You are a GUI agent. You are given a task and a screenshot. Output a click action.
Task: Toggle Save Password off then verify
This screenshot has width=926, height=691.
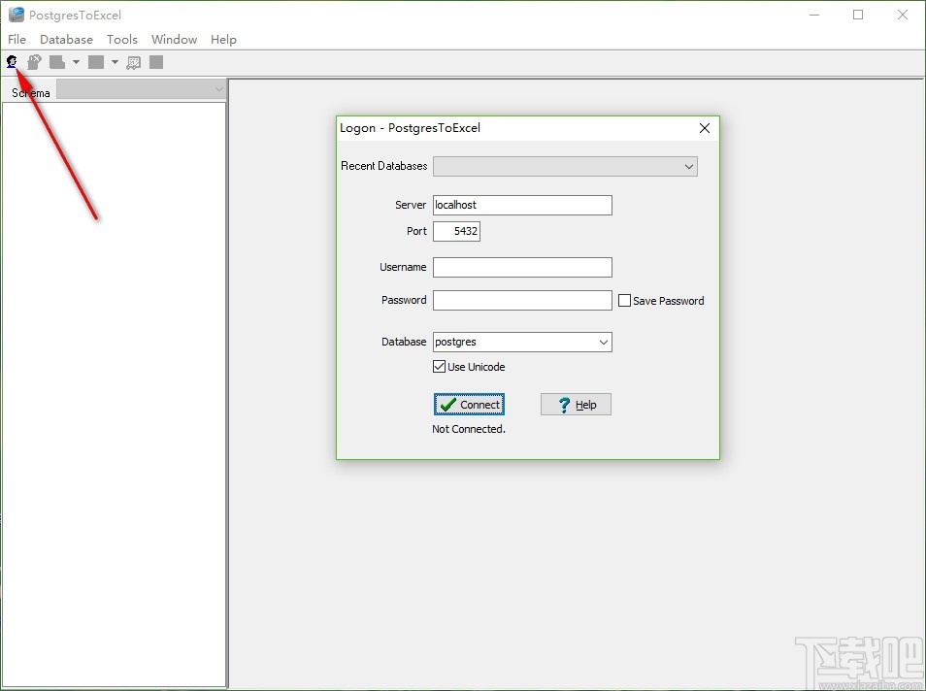pyautogui.click(x=624, y=300)
